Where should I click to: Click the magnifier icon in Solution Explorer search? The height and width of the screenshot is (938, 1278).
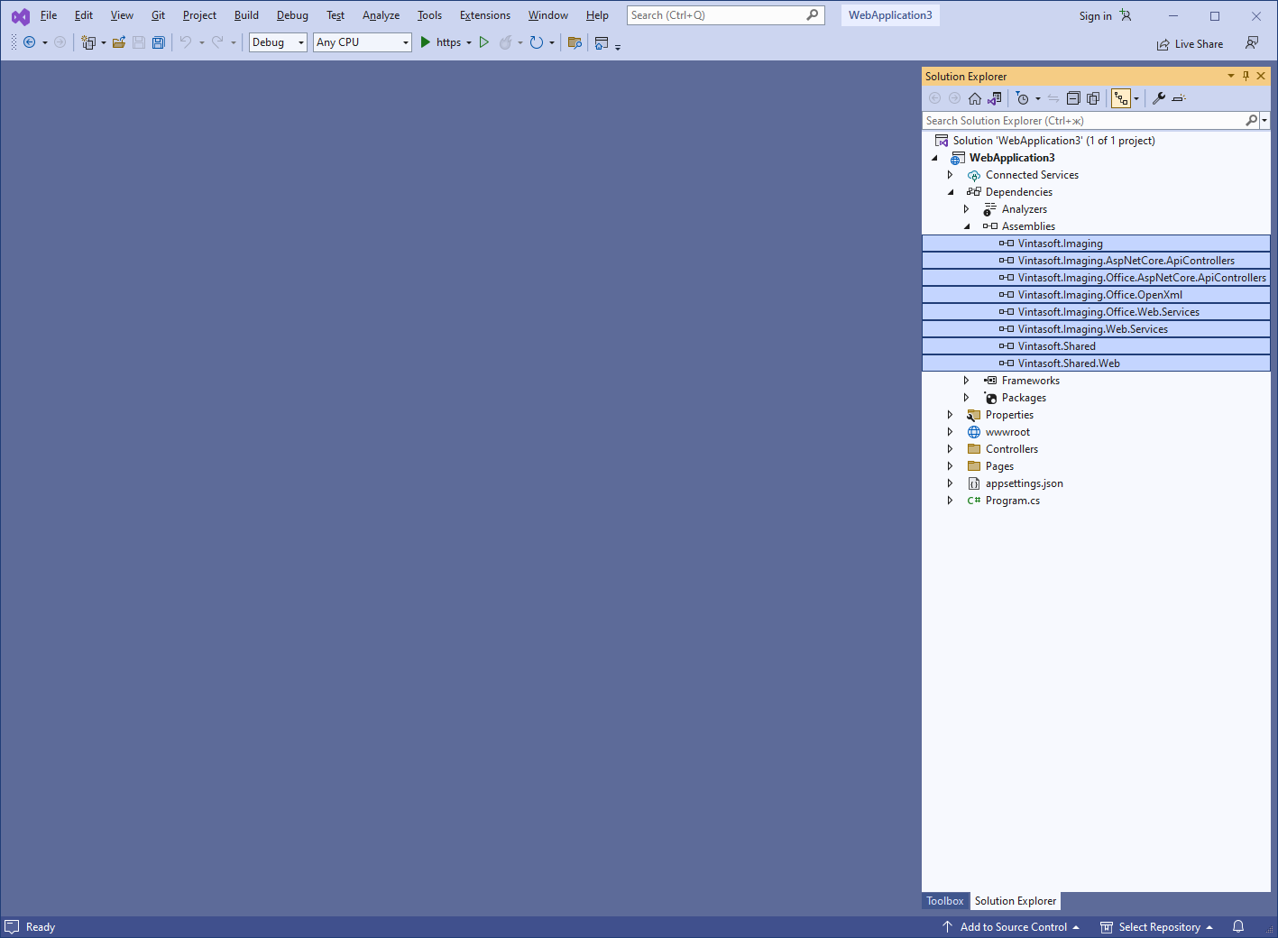point(1251,120)
